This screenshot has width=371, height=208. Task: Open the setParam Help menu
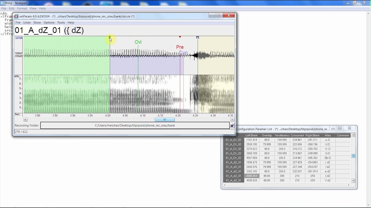click(x=71, y=23)
